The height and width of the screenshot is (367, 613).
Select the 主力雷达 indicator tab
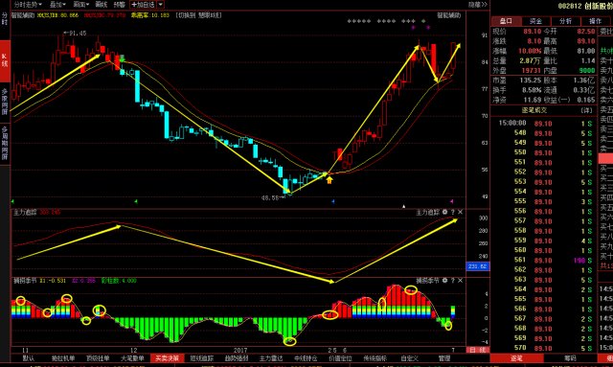(x=271, y=358)
